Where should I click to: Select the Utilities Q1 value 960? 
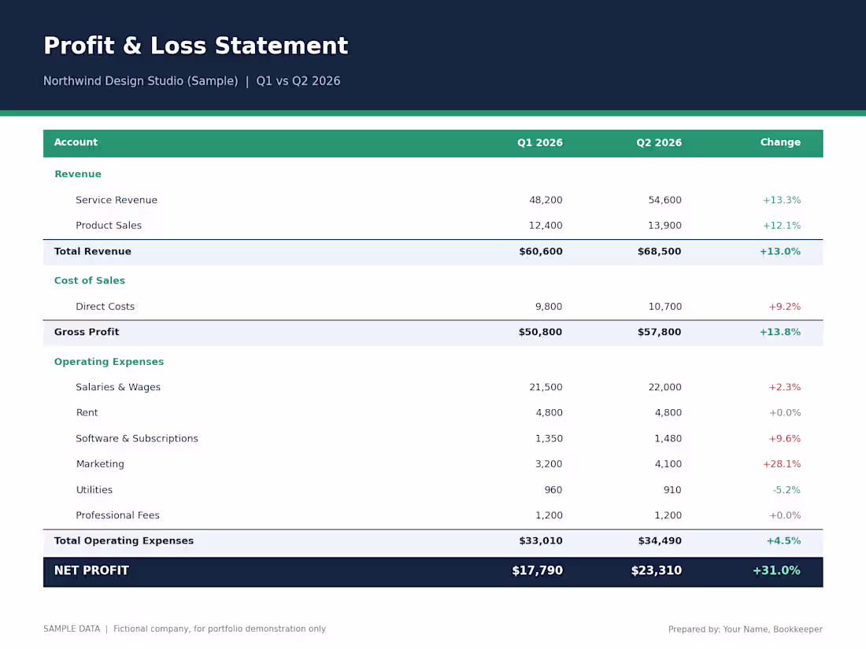(553, 489)
